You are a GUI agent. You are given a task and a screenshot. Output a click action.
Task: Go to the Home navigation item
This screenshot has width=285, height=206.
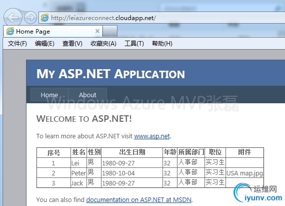pyautogui.click(x=49, y=95)
